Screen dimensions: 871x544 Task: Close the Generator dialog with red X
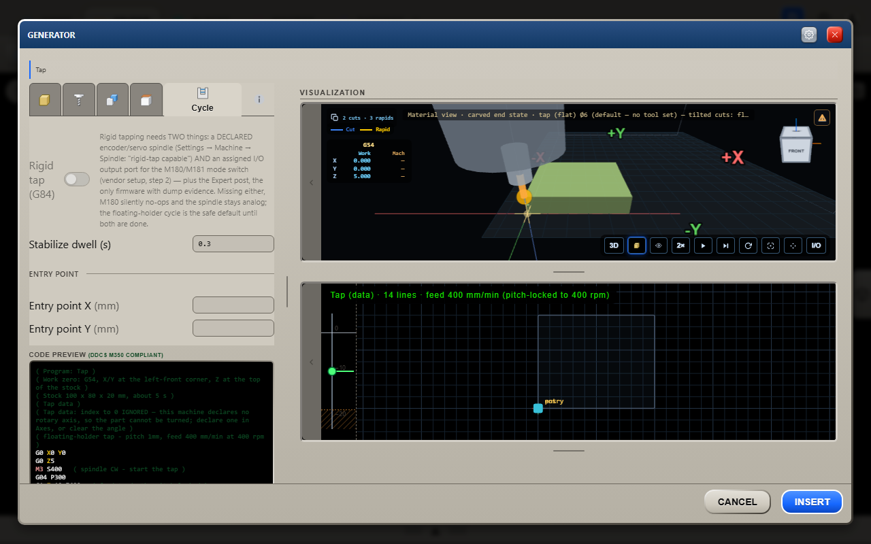point(835,35)
